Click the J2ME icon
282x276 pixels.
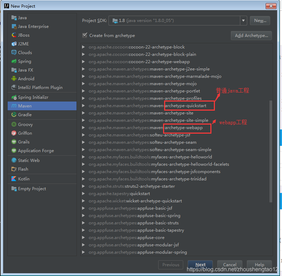14,44
